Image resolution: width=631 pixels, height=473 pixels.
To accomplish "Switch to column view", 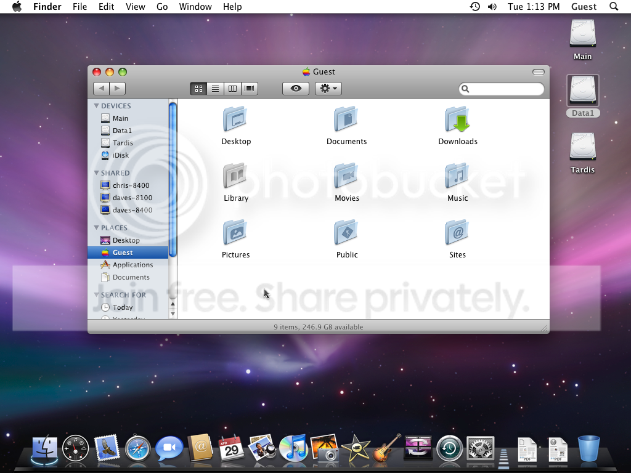I will 232,89.
